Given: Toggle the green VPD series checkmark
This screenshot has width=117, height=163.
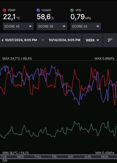Looking at the screenshot, I should coord(72,10).
